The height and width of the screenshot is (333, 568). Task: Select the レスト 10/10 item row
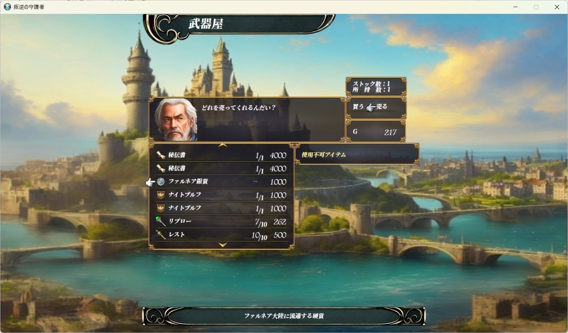[222, 235]
